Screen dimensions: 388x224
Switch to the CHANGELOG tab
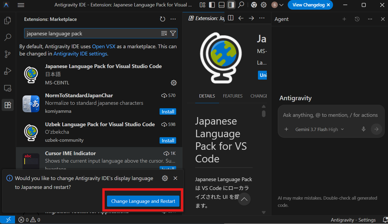(x=259, y=96)
